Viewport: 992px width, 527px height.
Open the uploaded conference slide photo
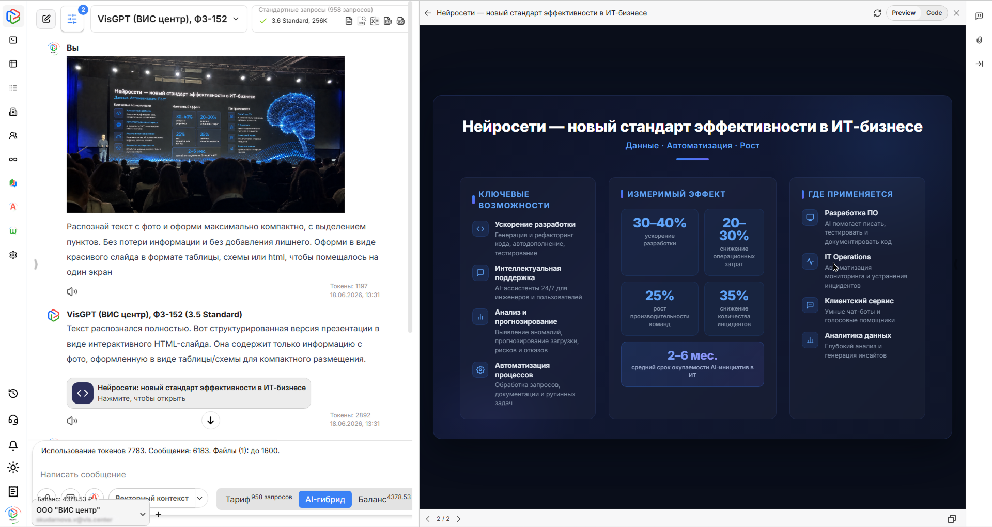coord(206,134)
